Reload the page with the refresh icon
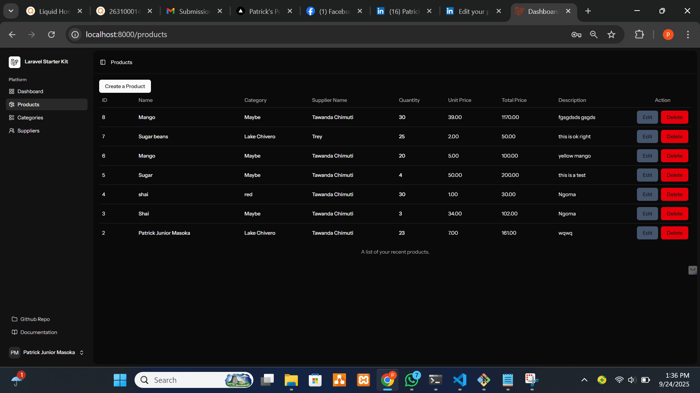 (51, 34)
